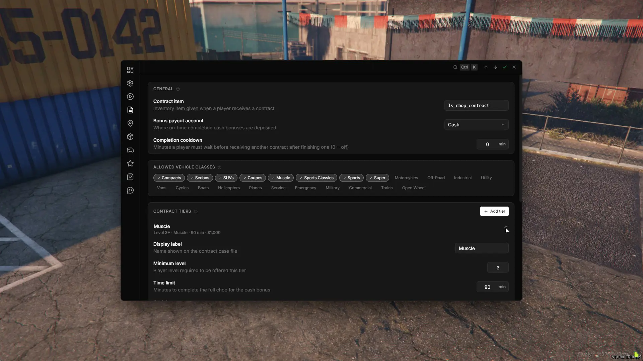Open the code chat bubble icon in sidebar
The height and width of the screenshot is (361, 643).
click(130, 190)
